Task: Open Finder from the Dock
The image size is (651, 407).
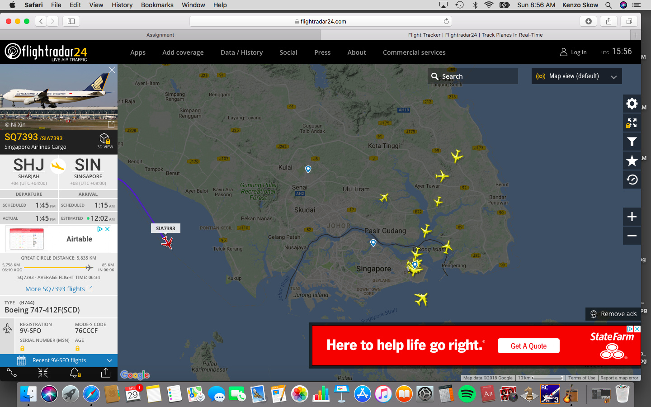Action: [28, 394]
